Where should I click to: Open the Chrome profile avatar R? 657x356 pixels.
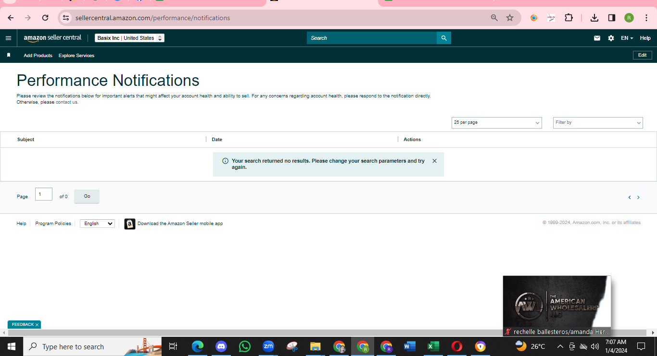tap(629, 18)
